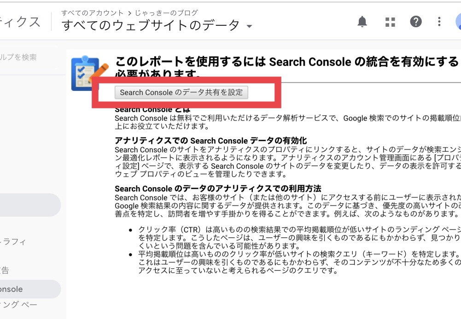Open the Google apps grid
461x319 pixels.
pyautogui.click(x=390, y=22)
